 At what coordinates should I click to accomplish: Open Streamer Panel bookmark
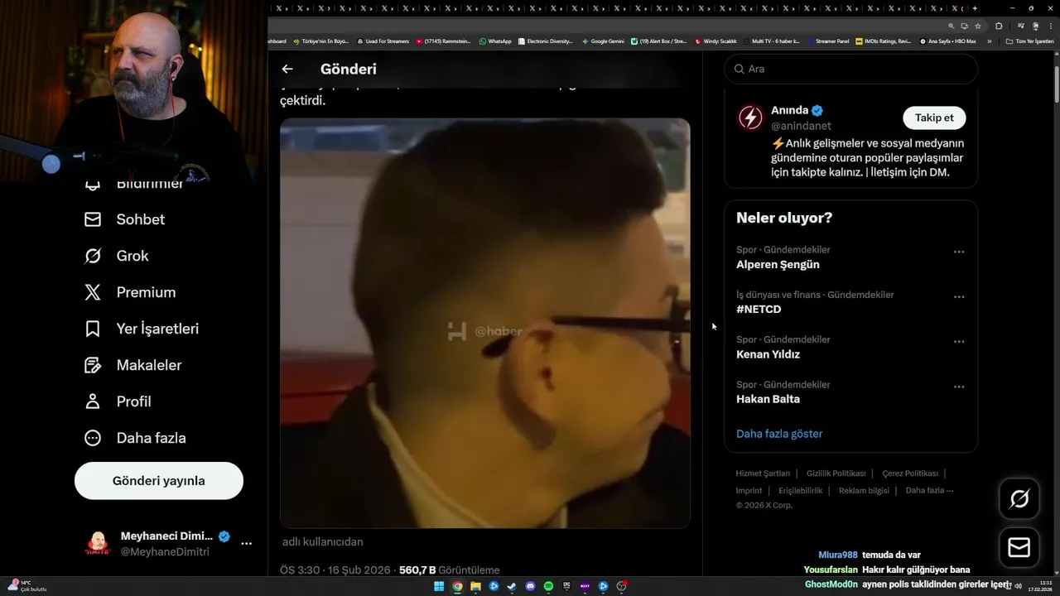click(828, 41)
